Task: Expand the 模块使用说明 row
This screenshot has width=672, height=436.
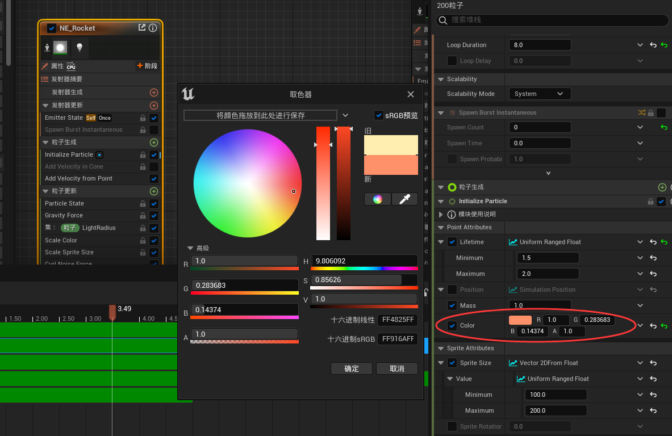Action: (x=441, y=214)
